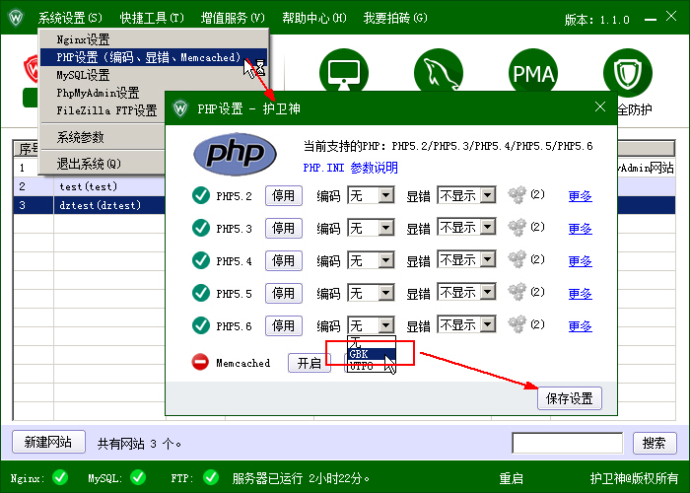This screenshot has width=690, height=493.
Task: Collapse the PHP5.6 编码 dropdown arrow
Action: pos(386,325)
